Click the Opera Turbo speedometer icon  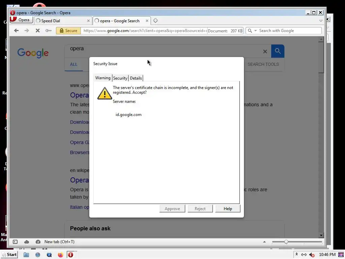tap(38, 242)
